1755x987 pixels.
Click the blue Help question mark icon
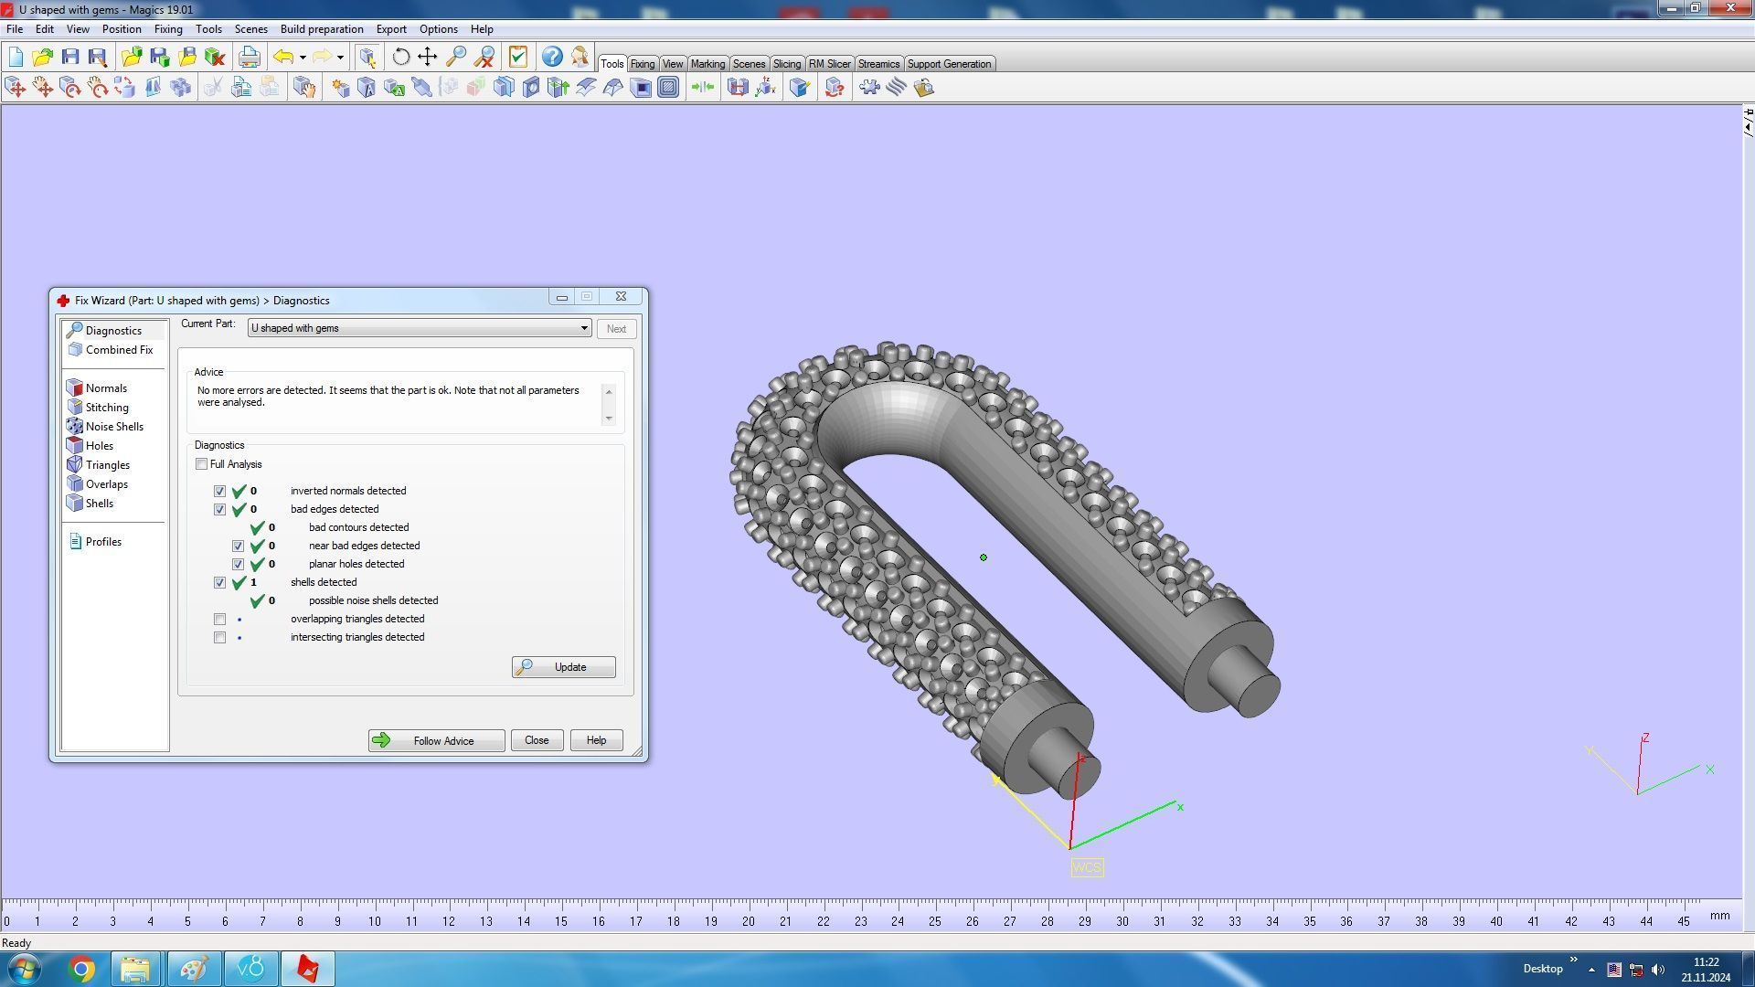[551, 57]
